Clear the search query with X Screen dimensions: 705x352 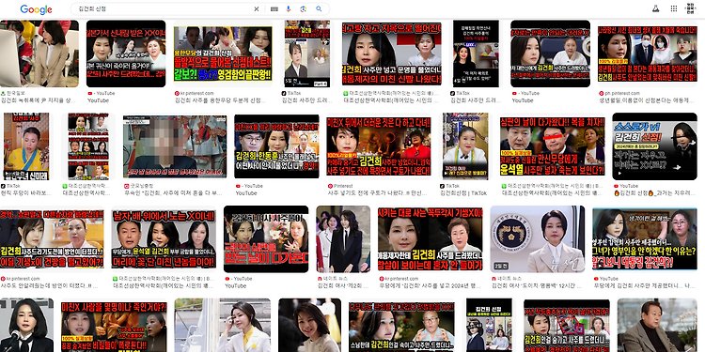tap(257, 9)
